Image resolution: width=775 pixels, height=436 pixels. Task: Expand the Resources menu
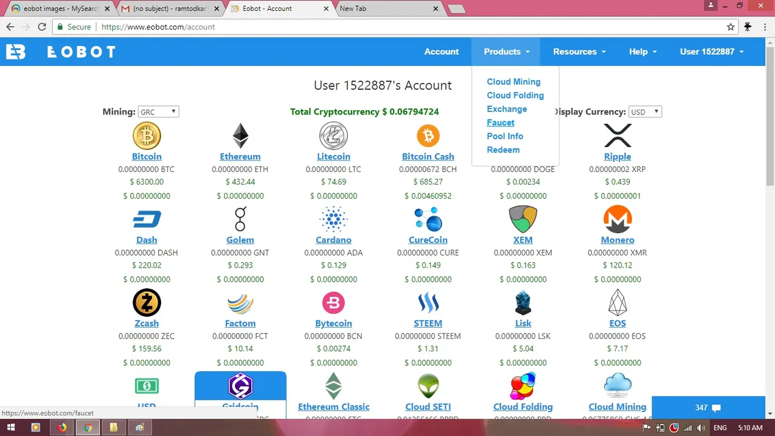click(x=579, y=51)
